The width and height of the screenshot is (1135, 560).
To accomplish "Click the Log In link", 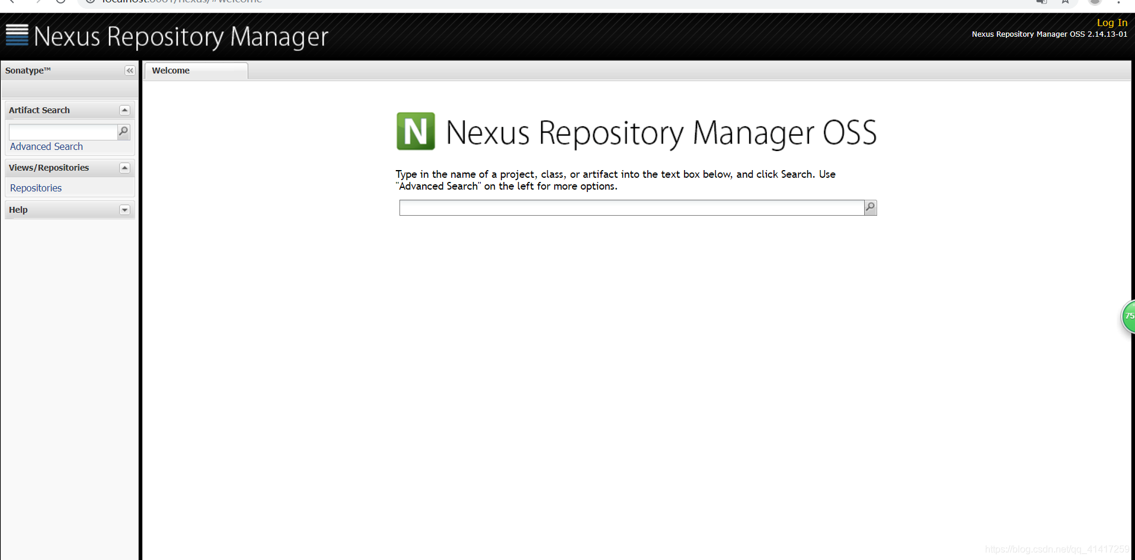I will point(1112,23).
